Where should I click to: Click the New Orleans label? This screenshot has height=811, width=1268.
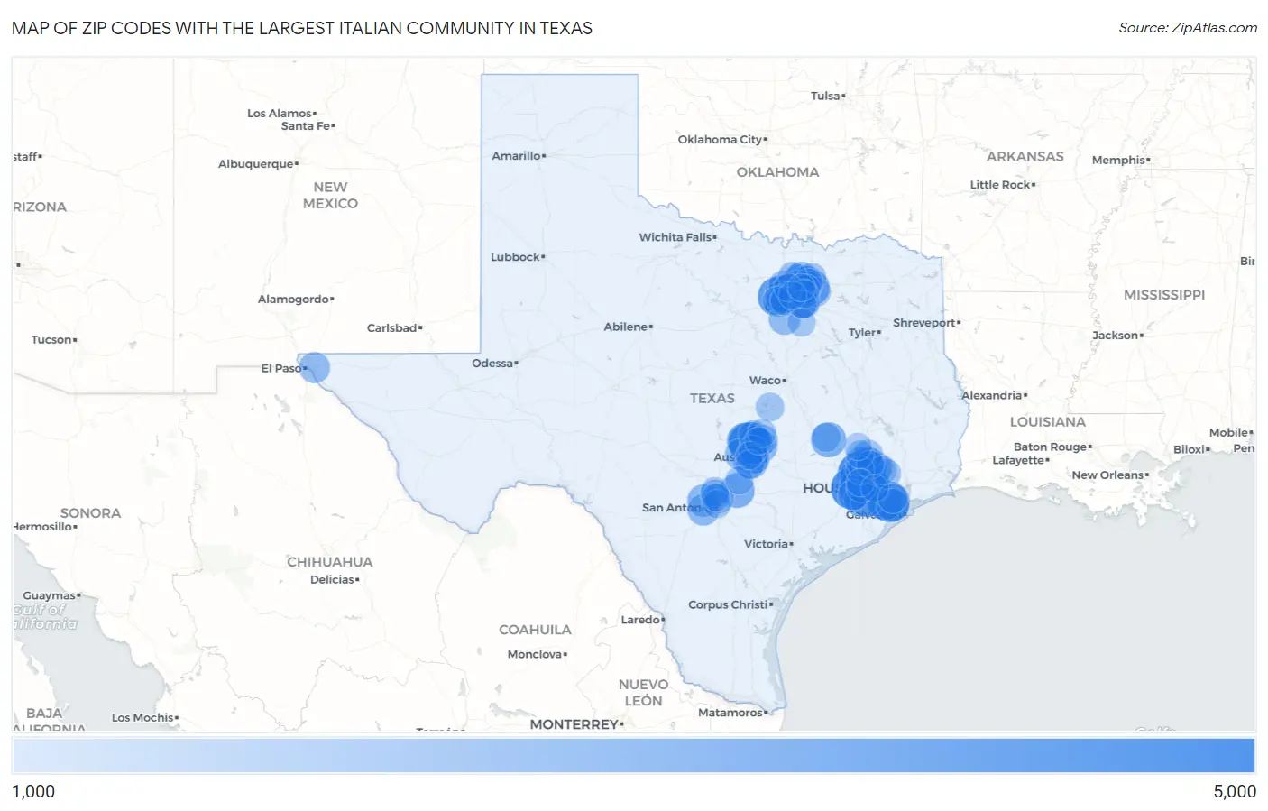point(1107,475)
